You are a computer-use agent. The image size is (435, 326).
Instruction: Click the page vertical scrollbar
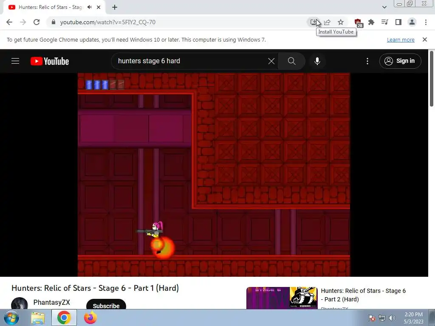432,79
